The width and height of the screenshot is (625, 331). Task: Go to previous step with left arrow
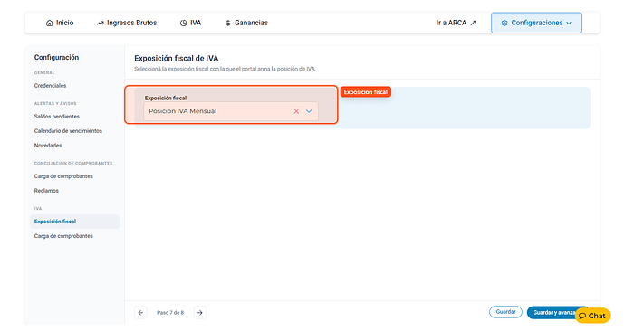coord(140,313)
